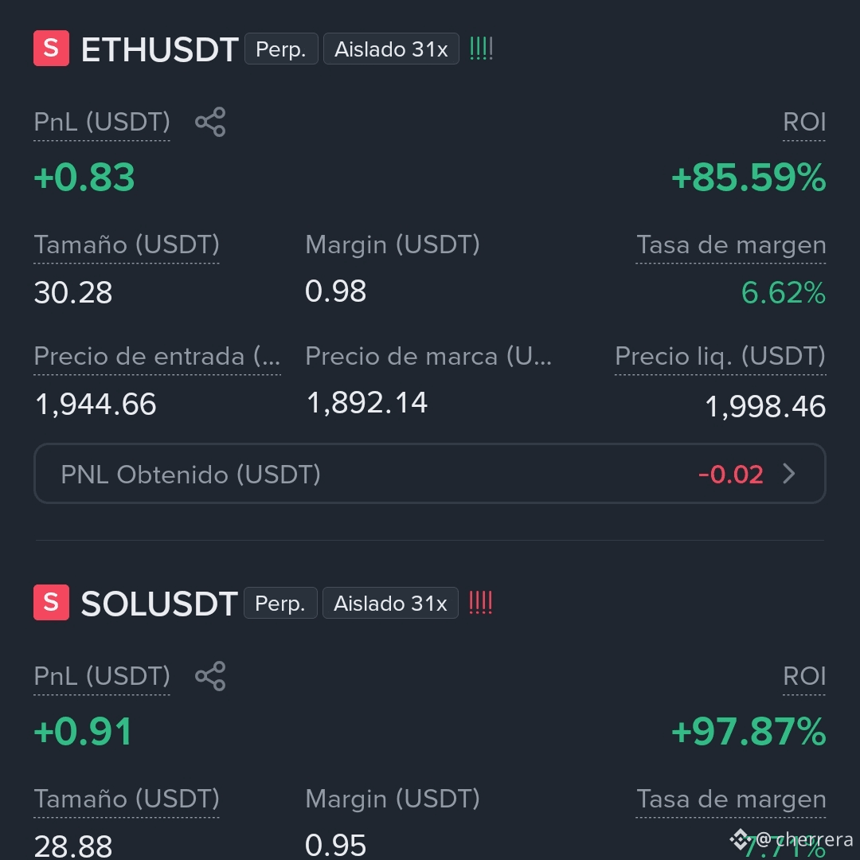Tap ETHUSDT Precio liq. (USDT) label
The height and width of the screenshot is (860, 860).
720,357
